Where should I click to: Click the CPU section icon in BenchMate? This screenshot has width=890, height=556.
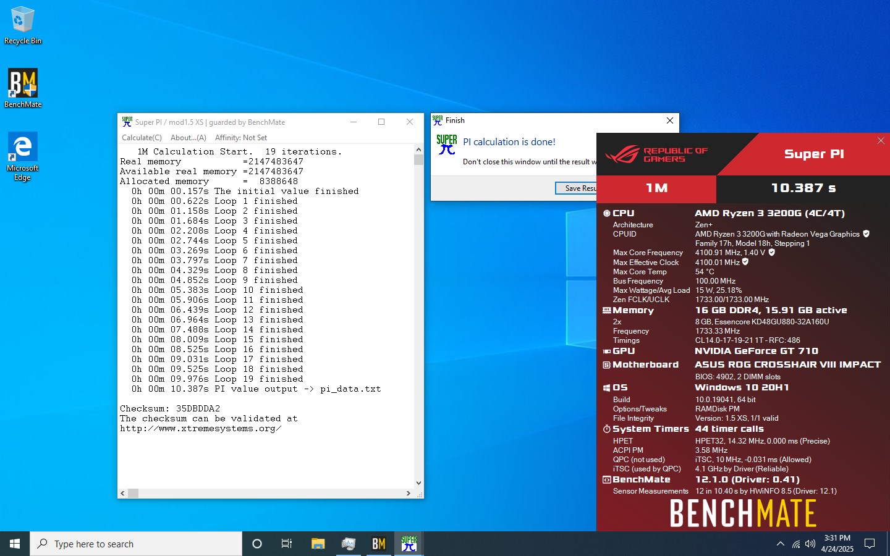pos(606,213)
